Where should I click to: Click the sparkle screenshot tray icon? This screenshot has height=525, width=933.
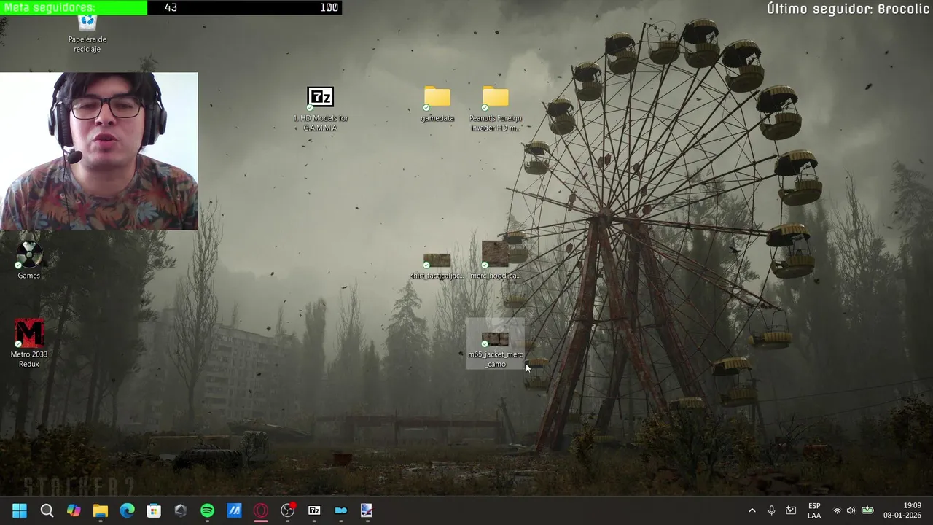click(791, 510)
